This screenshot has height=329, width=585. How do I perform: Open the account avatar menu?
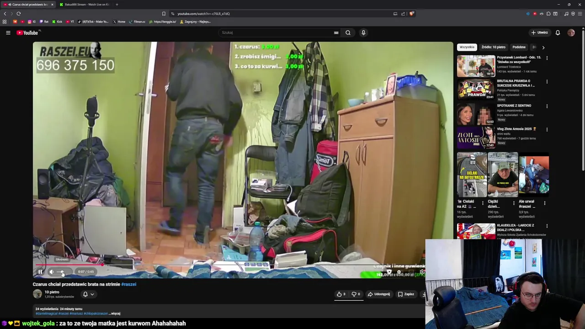point(571,32)
